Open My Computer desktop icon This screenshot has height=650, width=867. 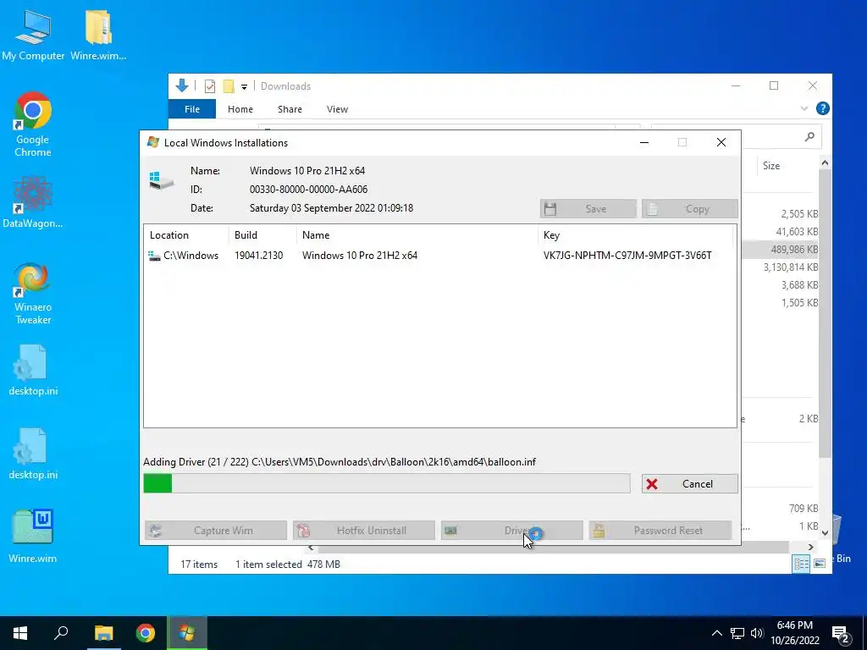click(x=33, y=36)
